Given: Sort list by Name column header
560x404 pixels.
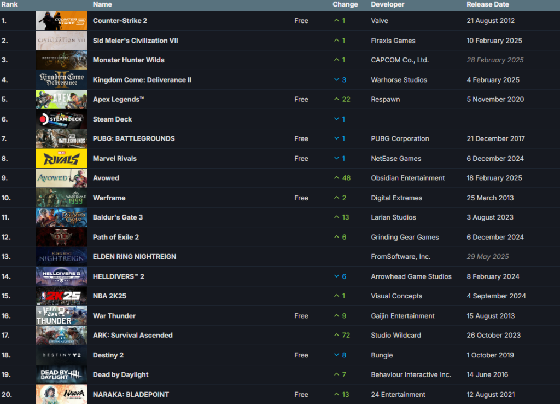Looking at the screenshot, I should tap(102, 4).
